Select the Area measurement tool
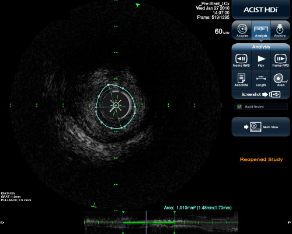 click(280, 80)
